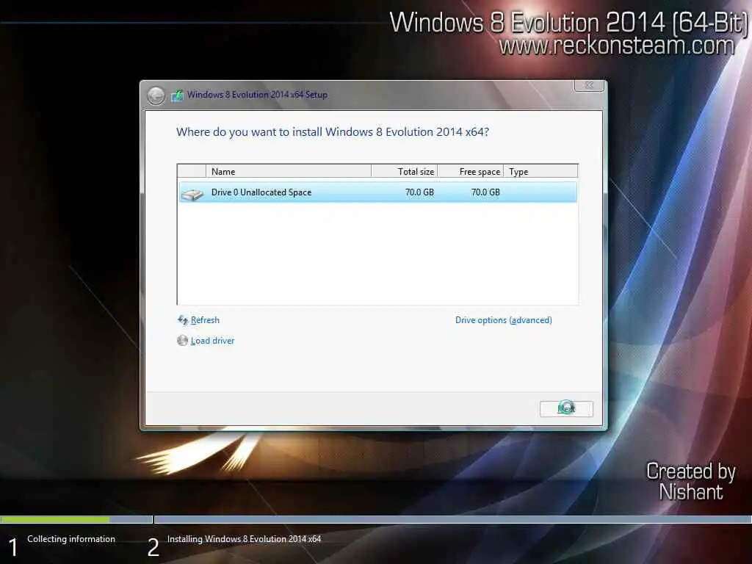Click the Type column header

(x=540, y=171)
